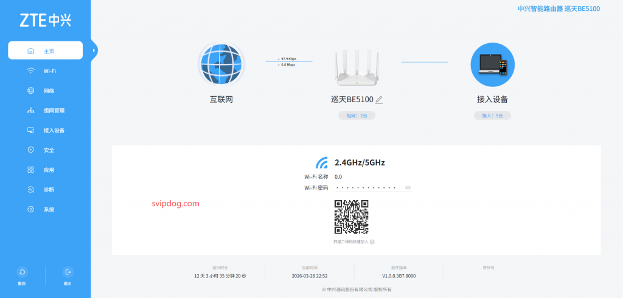Viewport: 623px width, 298px height.
Task: Open the 网络 network menu
Action: [49, 91]
